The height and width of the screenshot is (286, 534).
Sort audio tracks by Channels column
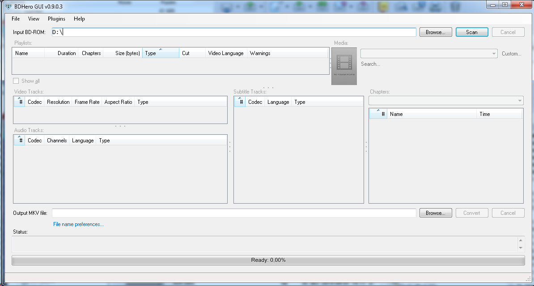pyautogui.click(x=57, y=141)
